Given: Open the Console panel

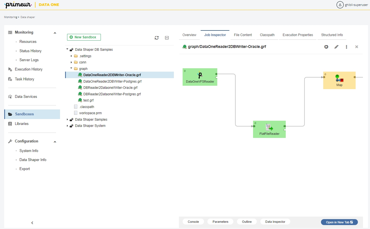Looking at the screenshot, I should [193, 222].
